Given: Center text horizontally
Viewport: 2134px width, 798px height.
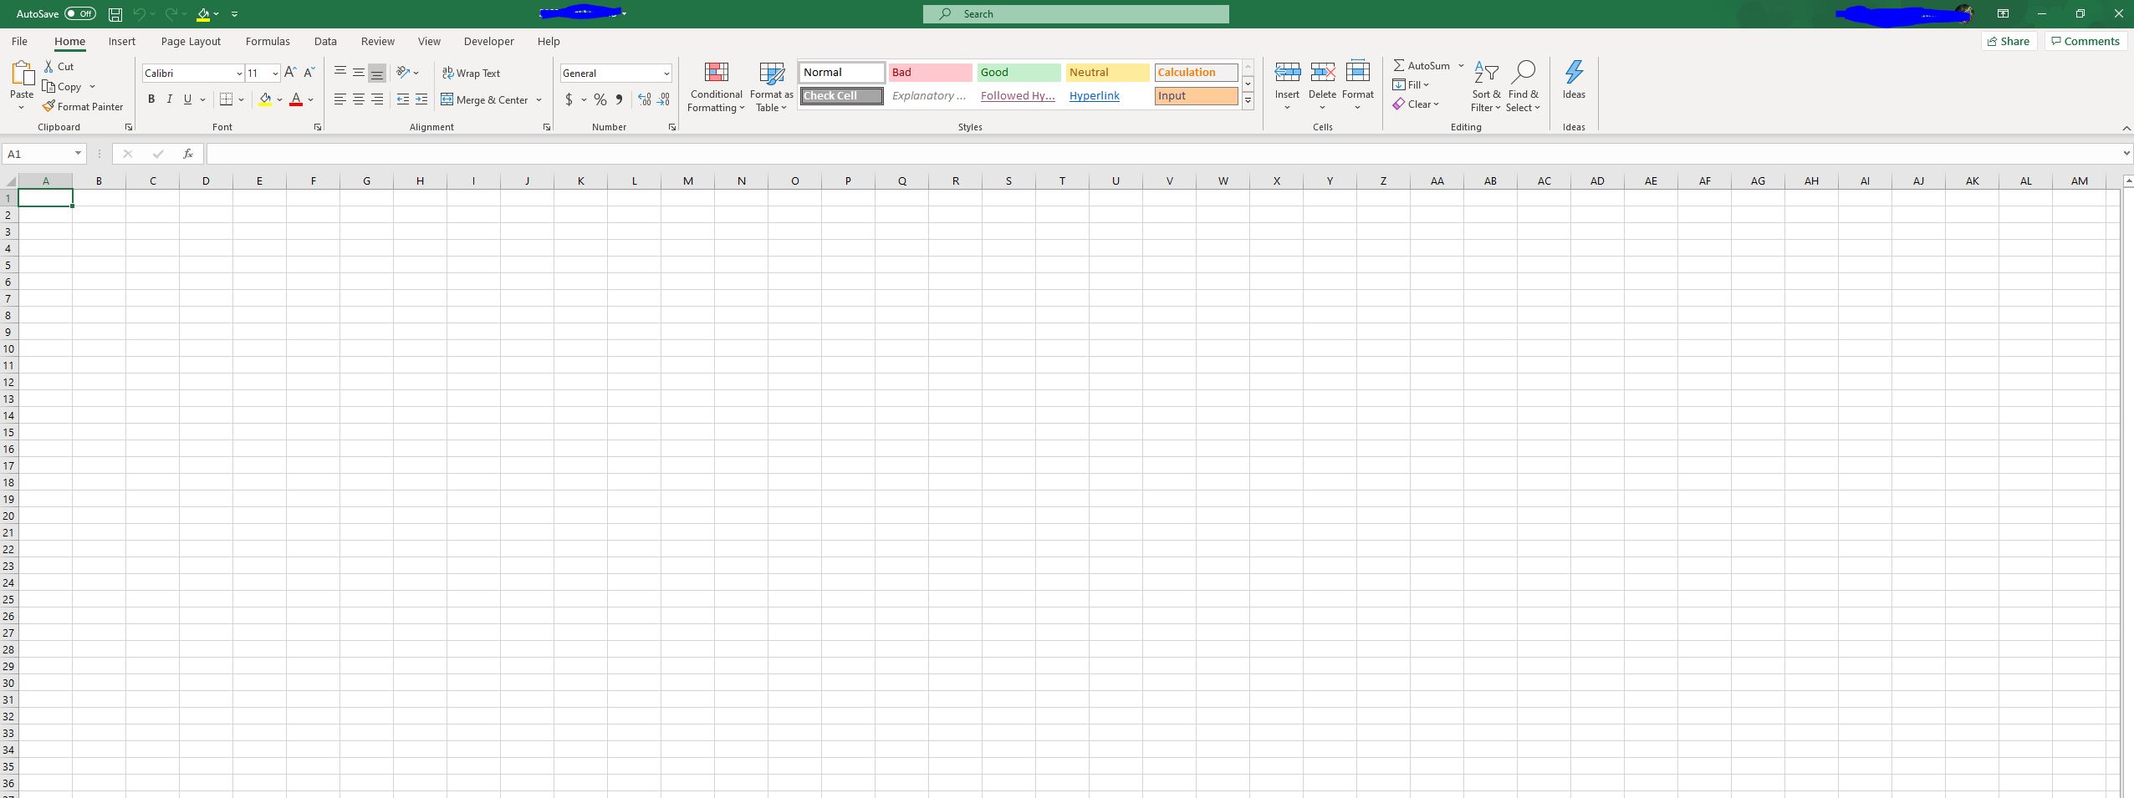Looking at the screenshot, I should point(359,99).
